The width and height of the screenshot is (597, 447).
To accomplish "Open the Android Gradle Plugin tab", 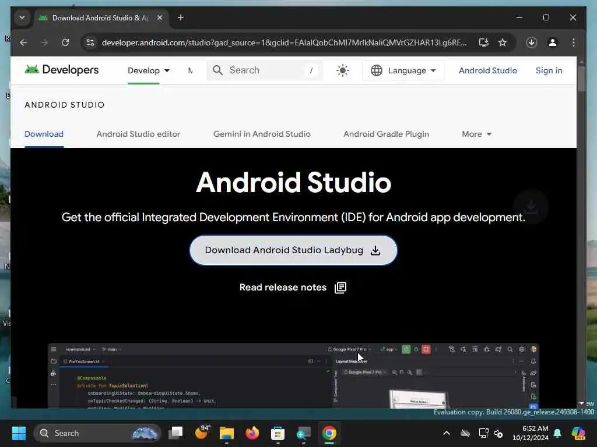I will click(x=386, y=134).
